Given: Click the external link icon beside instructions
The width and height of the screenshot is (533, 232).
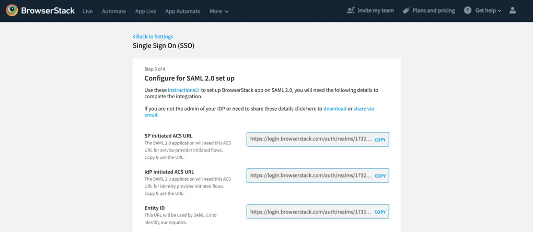Looking at the screenshot, I should pyautogui.click(x=197, y=90).
